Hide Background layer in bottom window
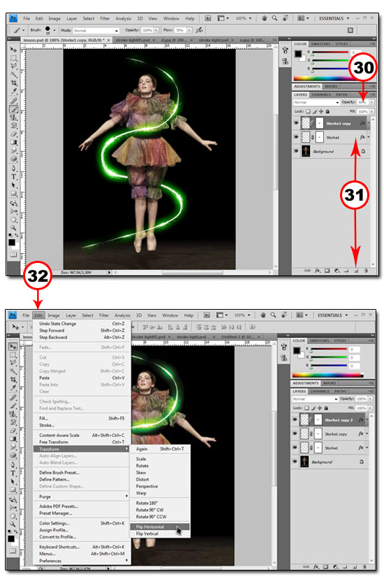The image size is (384, 581). (x=295, y=461)
